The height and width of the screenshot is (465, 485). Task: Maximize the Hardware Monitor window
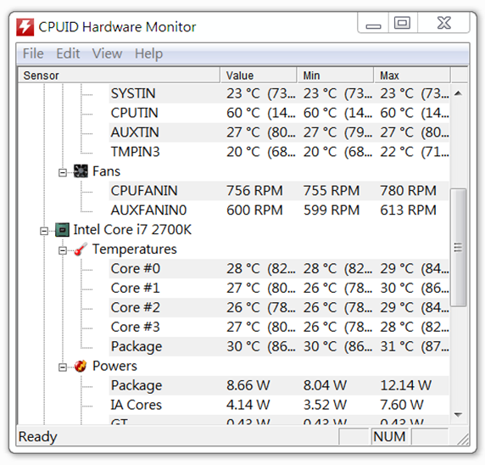tap(403, 23)
